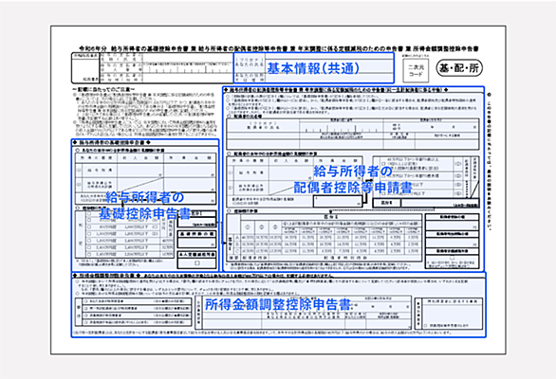The width and height of the screenshot is (556, 379).
Task: Tick the 判定 checkbox on the 16万円 row
Action: [89, 254]
